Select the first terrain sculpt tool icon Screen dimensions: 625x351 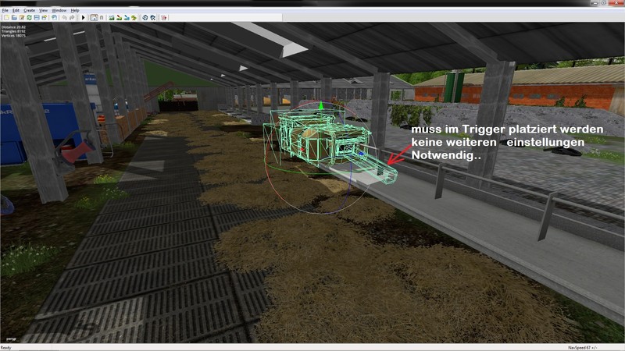click(112, 16)
